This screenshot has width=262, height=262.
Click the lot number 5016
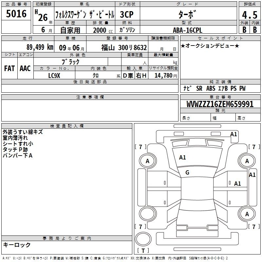tap(16, 14)
